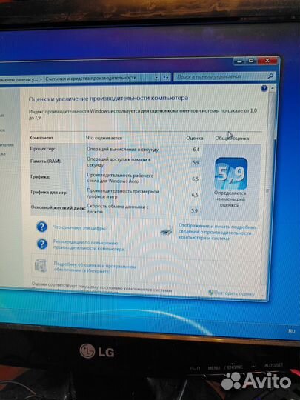Click question icon beside 'Что означают эти цифры?'
Screen dimensions: 300x400
coord(41,227)
